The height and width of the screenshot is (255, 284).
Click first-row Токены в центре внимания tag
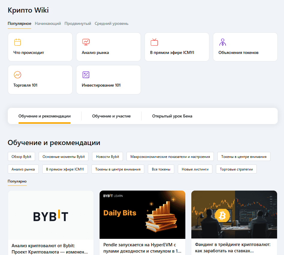[244, 156]
